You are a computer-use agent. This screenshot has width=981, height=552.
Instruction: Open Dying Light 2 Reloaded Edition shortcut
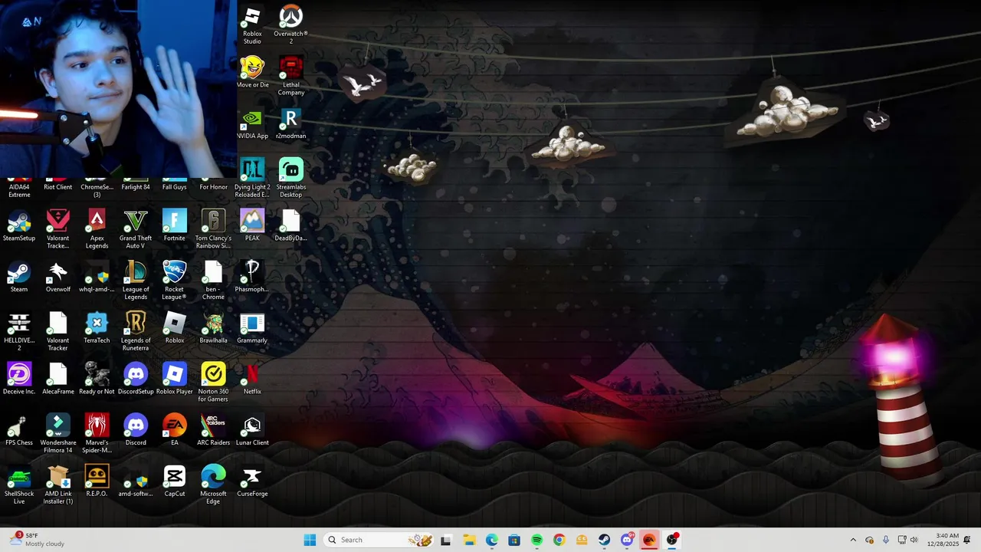252,178
